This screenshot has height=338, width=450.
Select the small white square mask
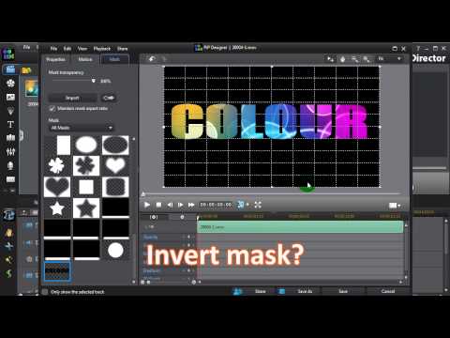click(x=86, y=187)
